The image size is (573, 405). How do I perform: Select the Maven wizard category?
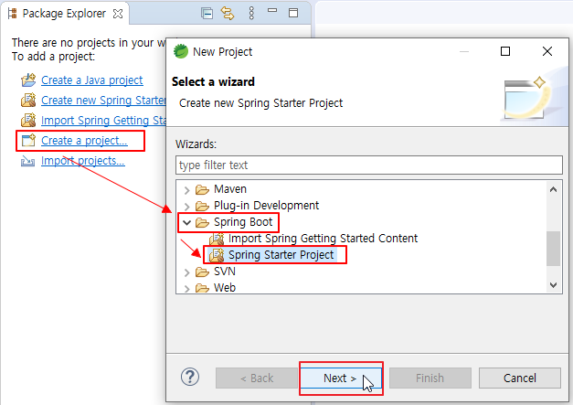point(230,189)
